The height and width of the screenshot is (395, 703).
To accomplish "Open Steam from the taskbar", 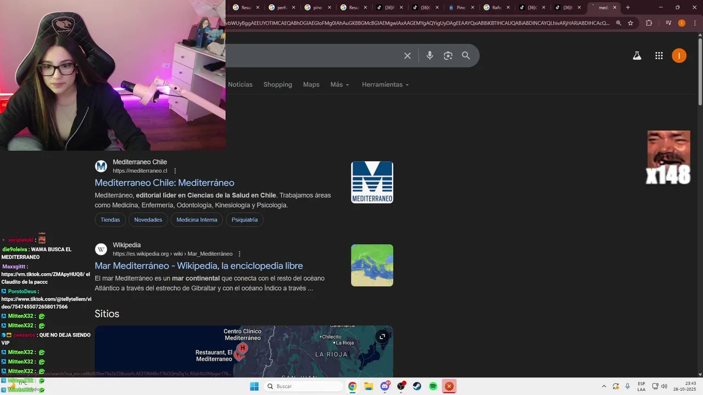I will pyautogui.click(x=417, y=386).
